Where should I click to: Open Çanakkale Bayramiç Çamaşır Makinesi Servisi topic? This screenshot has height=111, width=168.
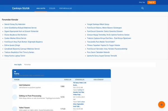point(22,49)
